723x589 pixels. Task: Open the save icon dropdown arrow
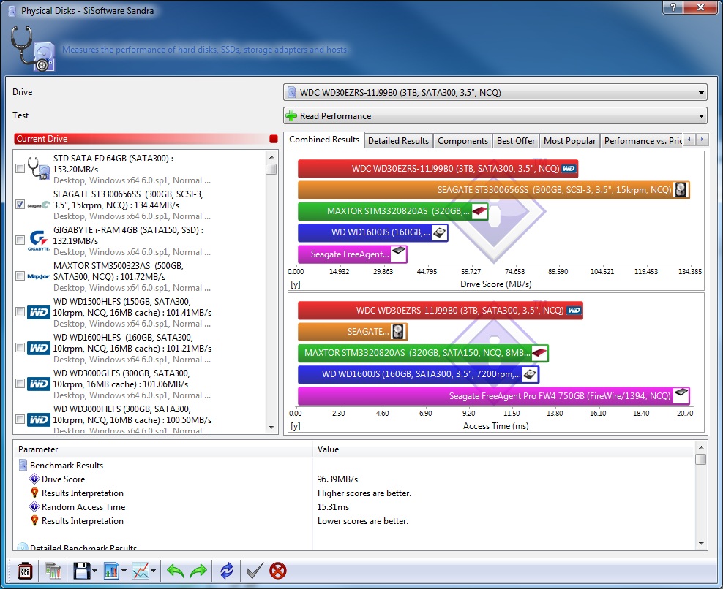tap(95, 571)
